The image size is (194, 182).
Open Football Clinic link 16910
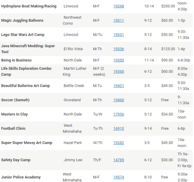tap(119, 129)
